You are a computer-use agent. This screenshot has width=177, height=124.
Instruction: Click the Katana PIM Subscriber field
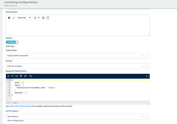pyautogui.click(x=78, y=56)
